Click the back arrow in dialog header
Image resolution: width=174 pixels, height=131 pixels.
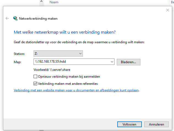(x=7, y=18)
